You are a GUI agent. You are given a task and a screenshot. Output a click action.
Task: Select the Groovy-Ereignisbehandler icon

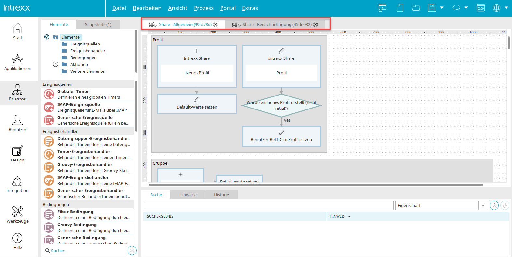[x=49, y=167]
